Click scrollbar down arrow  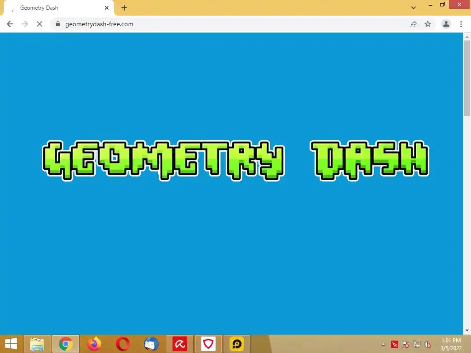(467, 331)
